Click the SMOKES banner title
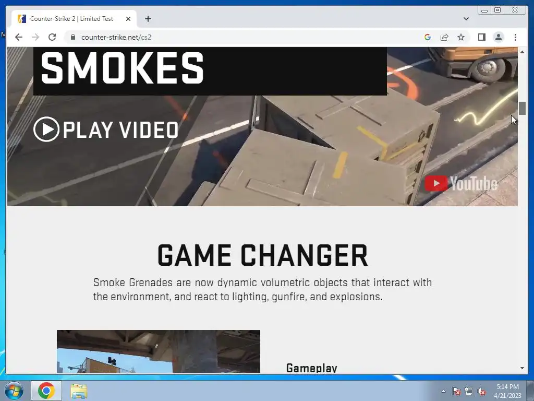 point(122,68)
